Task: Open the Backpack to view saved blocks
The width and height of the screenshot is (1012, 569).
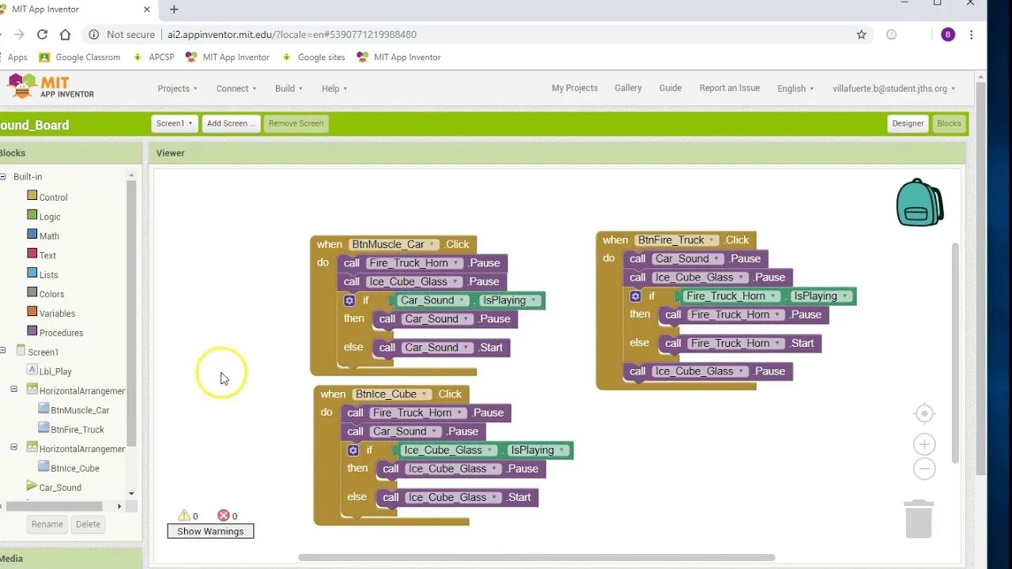Action: click(x=919, y=202)
